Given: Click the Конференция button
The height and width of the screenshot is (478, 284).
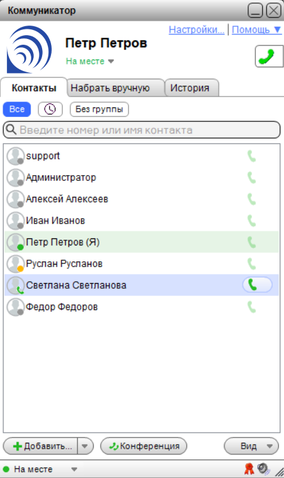Looking at the screenshot, I should [144, 446].
